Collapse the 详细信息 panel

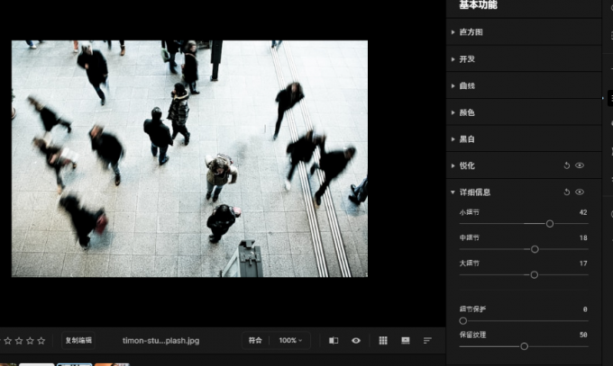(473, 192)
